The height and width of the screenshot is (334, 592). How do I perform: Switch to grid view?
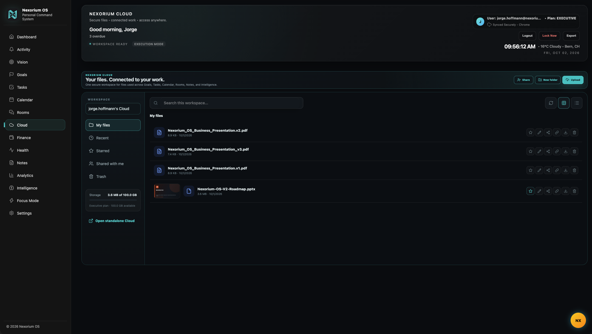point(563,103)
